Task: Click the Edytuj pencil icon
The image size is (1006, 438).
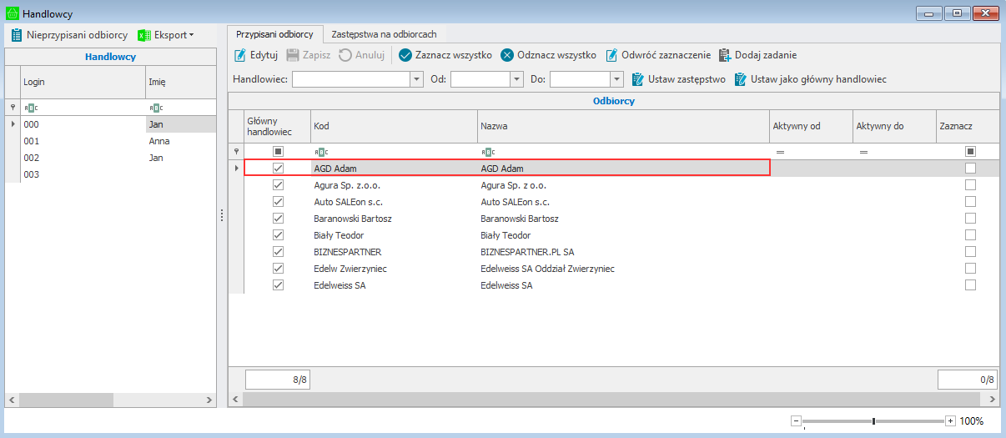Action: coord(240,55)
